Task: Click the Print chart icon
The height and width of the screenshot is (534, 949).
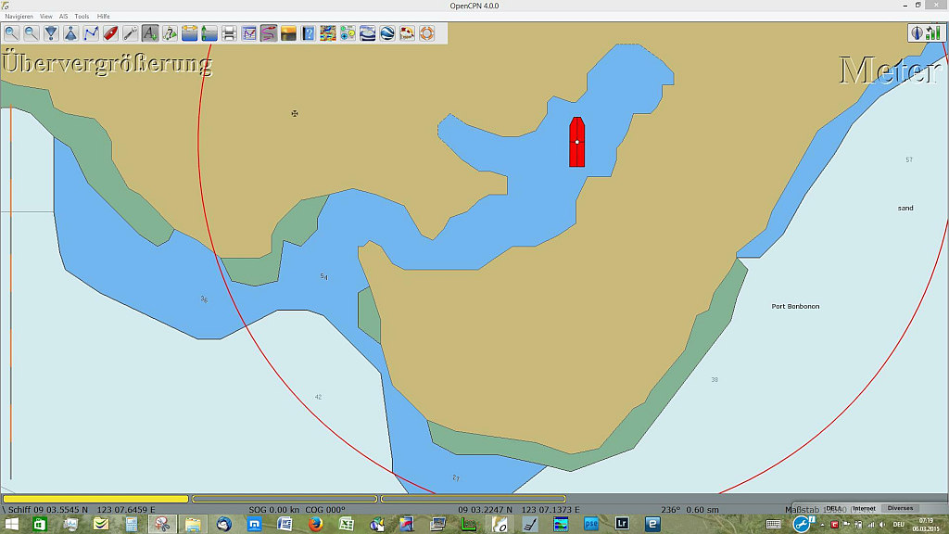Action: 229,33
